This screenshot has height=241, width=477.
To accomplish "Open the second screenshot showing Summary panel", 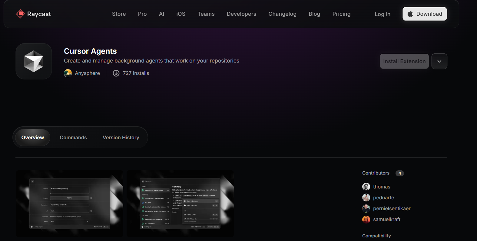I will point(180,204).
